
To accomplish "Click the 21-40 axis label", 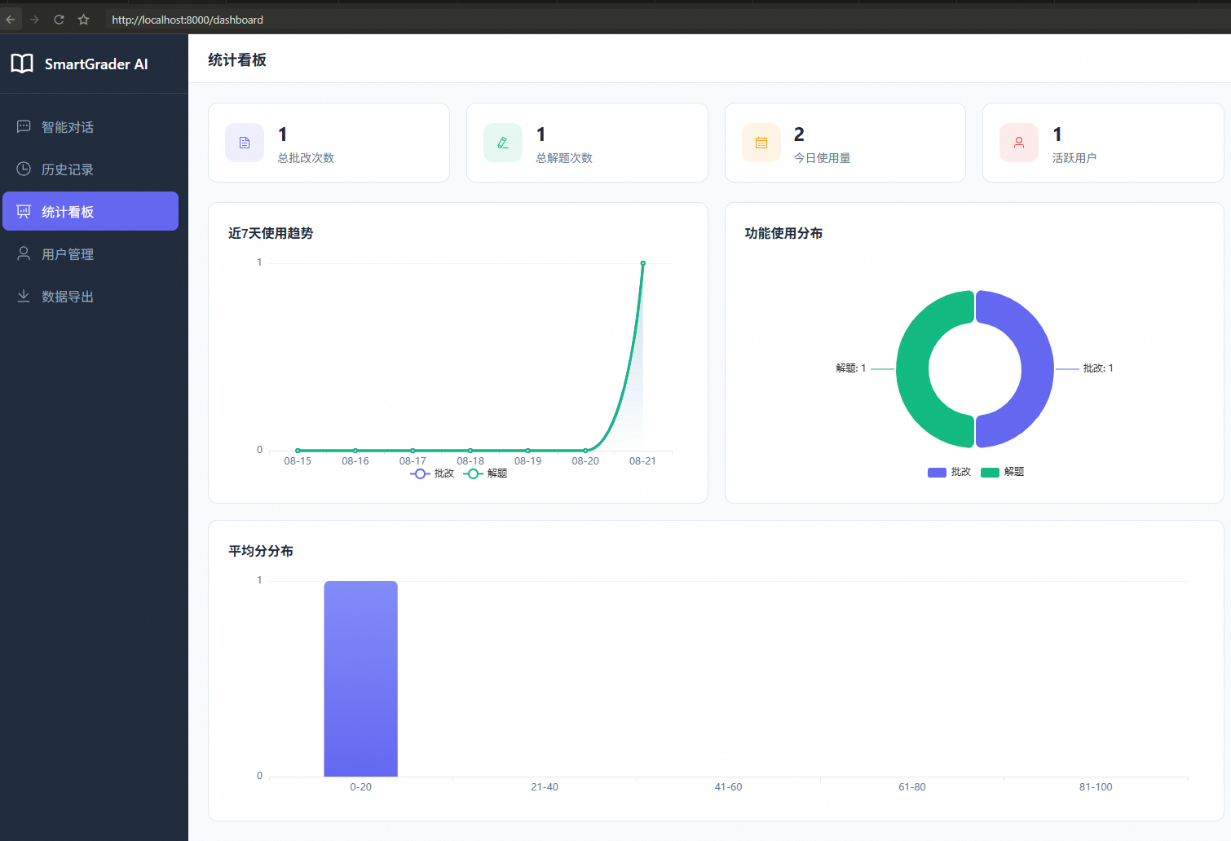I will pos(545,787).
